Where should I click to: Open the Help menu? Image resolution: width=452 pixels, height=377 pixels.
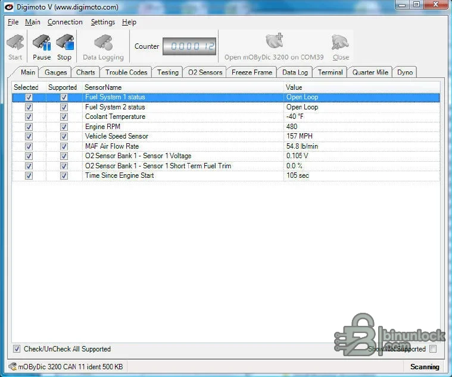[x=129, y=22]
